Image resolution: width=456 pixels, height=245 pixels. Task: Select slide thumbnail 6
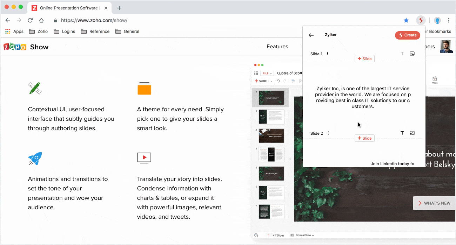(271, 192)
